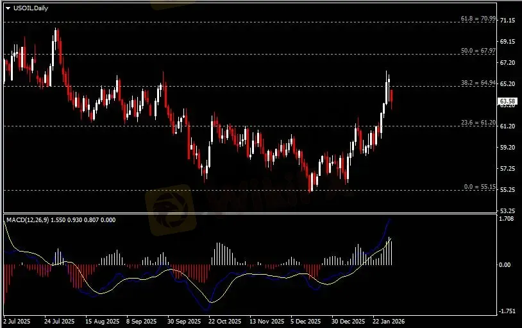The image size is (522, 328).
Task: Click the 22 Oct 2025 date label
Action: click(224, 322)
